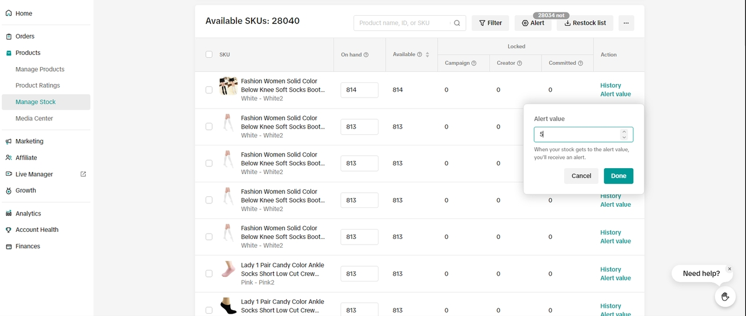This screenshot has width=746, height=316.
Task: Sort by the Available column arrows
Action: [428, 55]
